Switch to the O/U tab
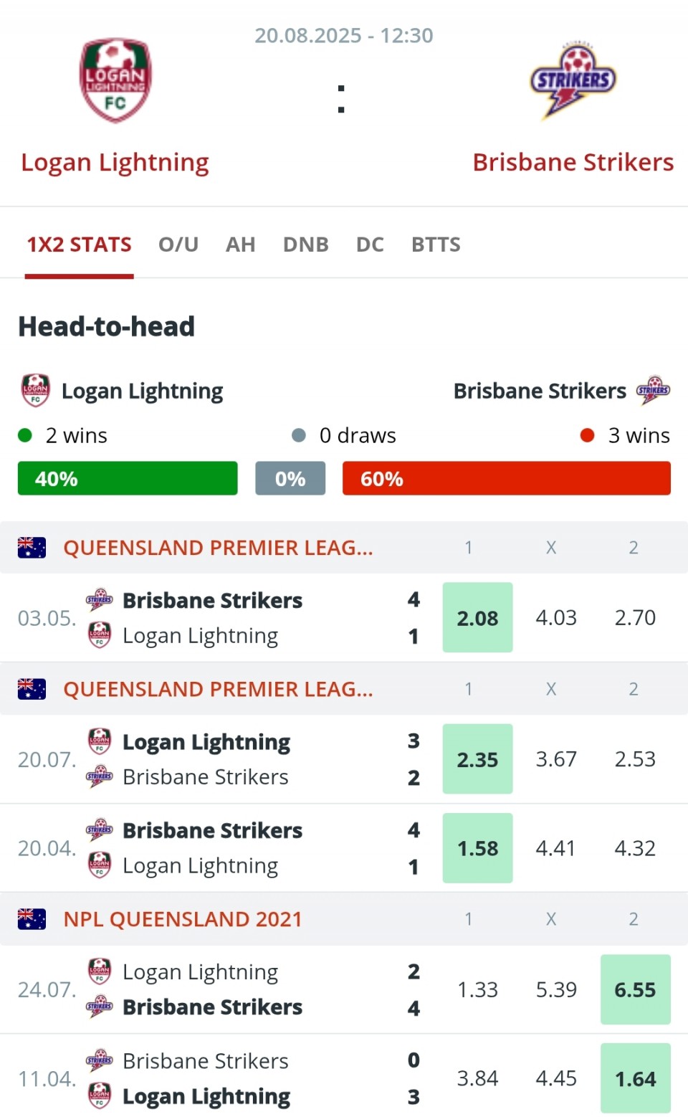The width and height of the screenshot is (688, 1117). coord(178,244)
